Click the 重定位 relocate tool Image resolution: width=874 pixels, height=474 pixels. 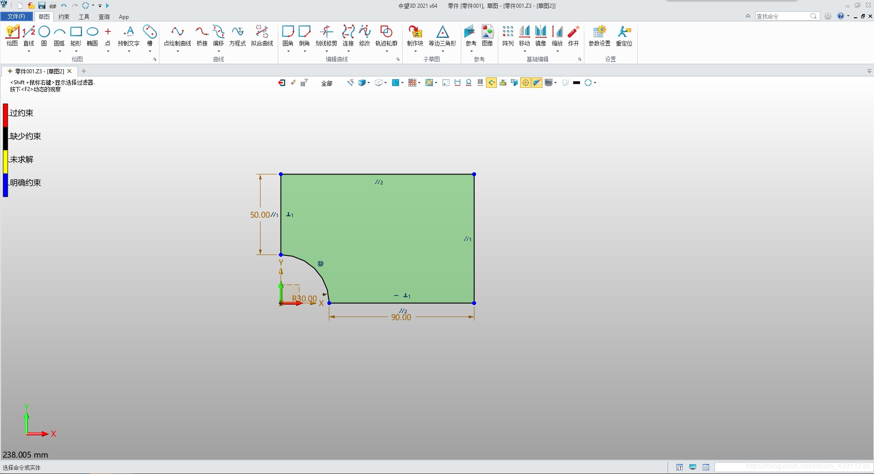coord(624,36)
